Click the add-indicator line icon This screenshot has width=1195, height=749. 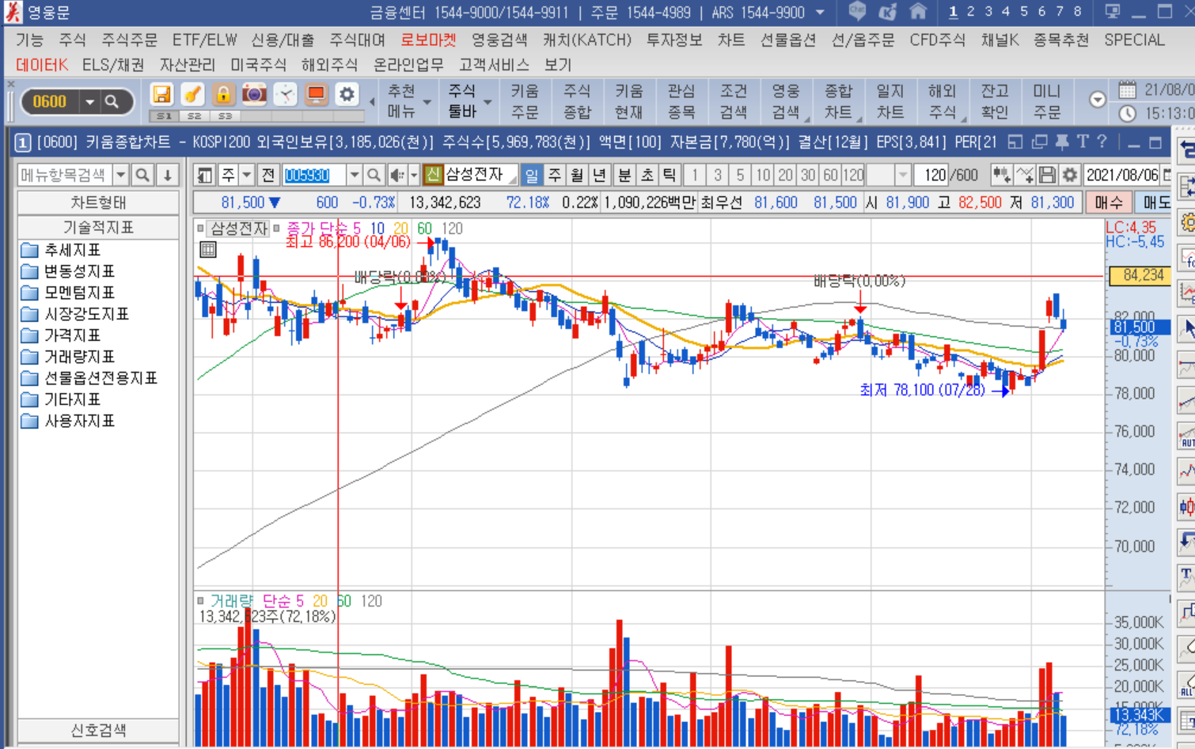1024,175
